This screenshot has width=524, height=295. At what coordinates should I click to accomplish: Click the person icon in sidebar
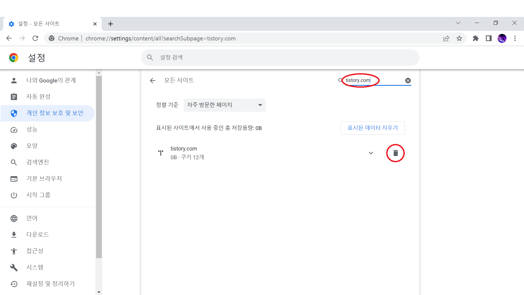coord(14,80)
